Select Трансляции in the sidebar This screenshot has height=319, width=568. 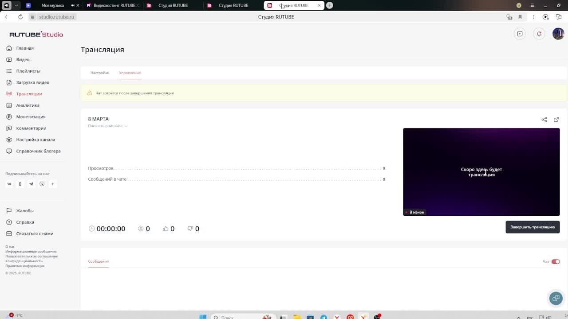tap(24, 94)
